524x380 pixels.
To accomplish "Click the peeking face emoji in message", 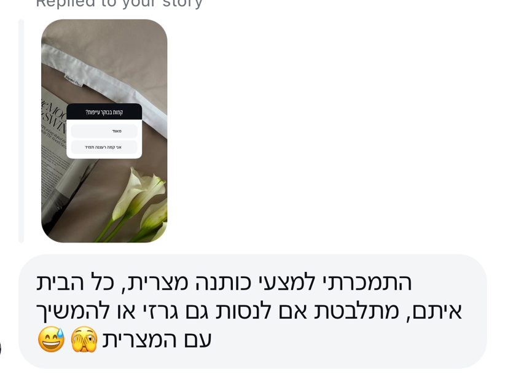I will click(84, 339).
